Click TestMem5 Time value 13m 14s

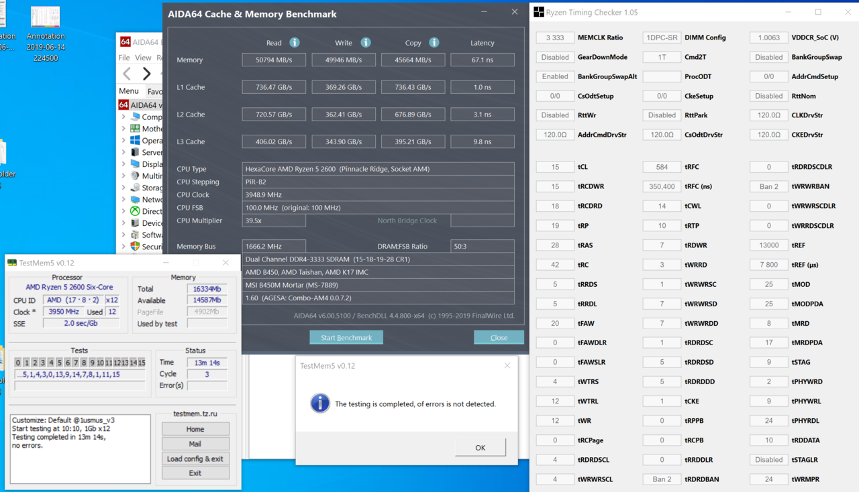207,362
